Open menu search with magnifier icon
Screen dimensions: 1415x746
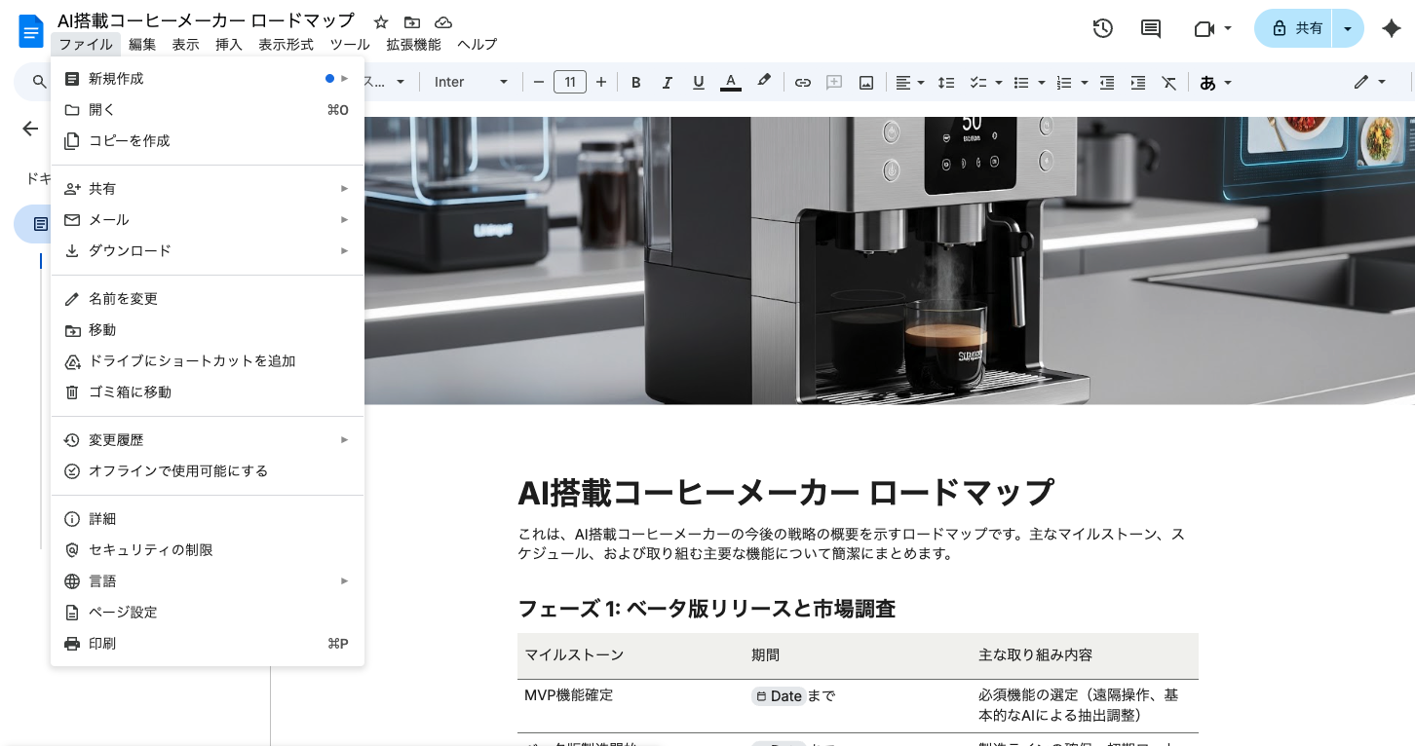(38, 82)
